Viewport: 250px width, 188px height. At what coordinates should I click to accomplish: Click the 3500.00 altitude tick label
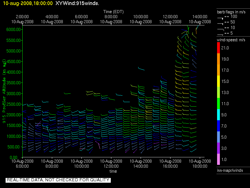coord(14,83)
